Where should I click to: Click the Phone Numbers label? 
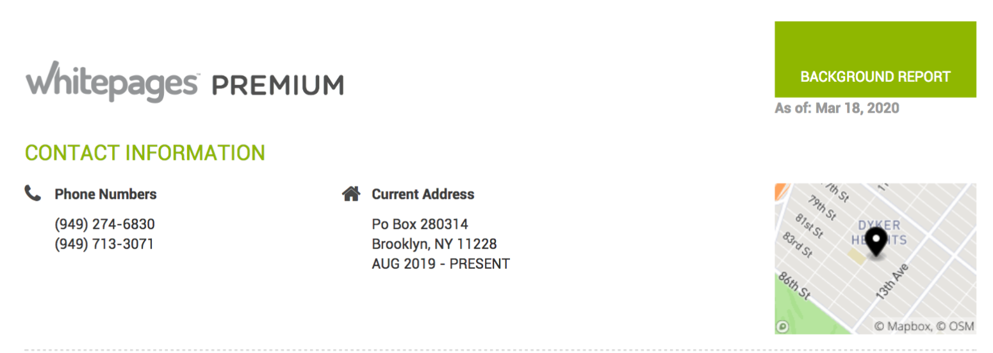coord(106,194)
